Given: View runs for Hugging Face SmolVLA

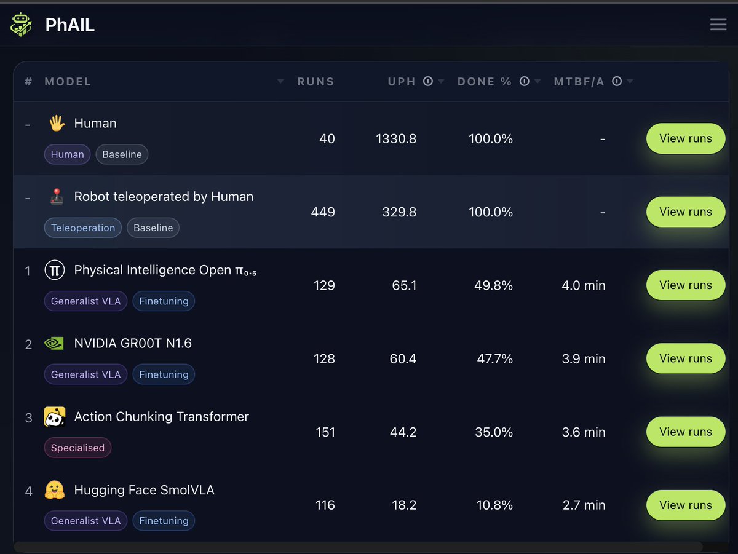Looking at the screenshot, I should [686, 505].
